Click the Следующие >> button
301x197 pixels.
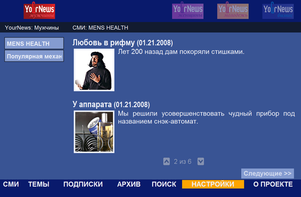tap(268, 173)
